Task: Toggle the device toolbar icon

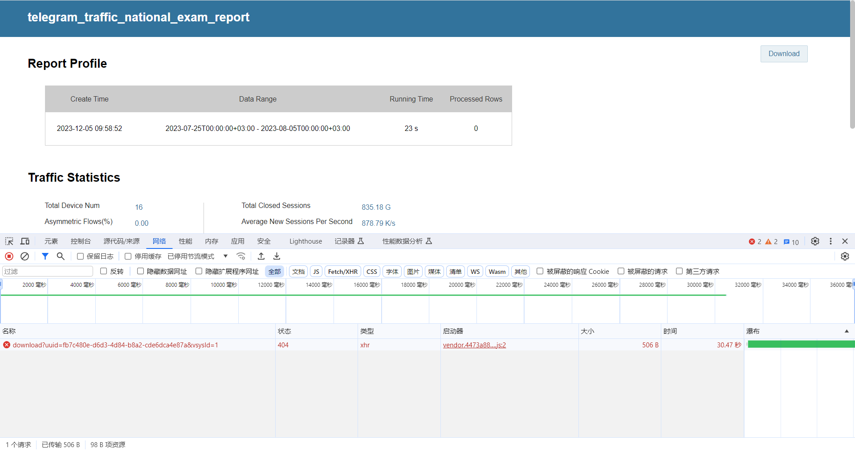Action: tap(25, 241)
